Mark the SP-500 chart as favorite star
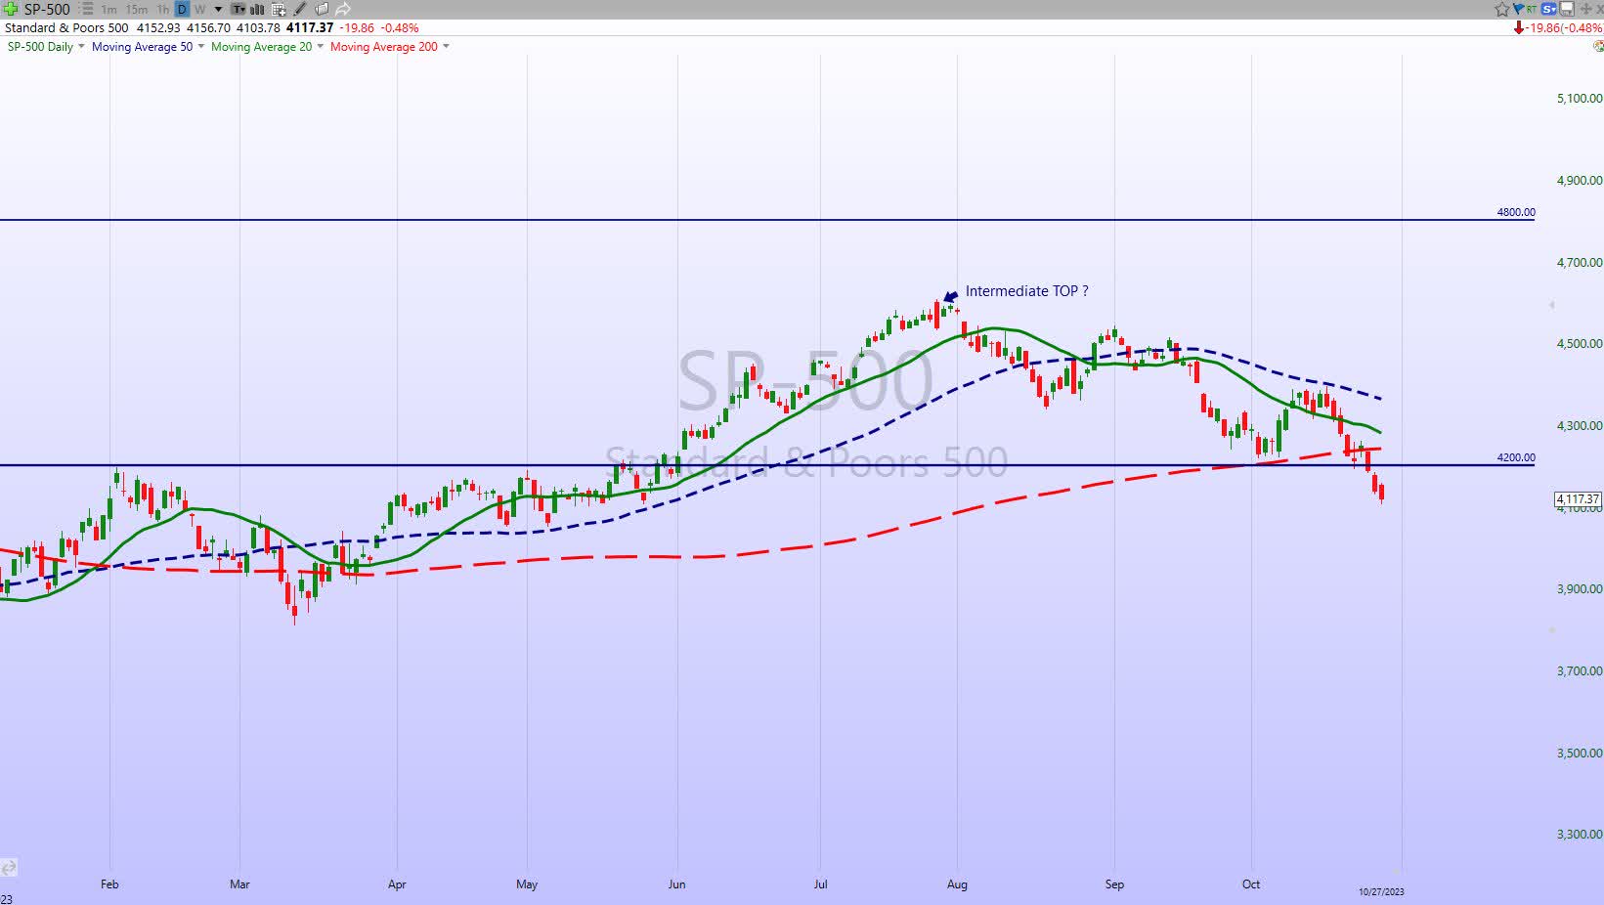Image resolution: width=1604 pixels, height=905 pixels. coord(1500,9)
